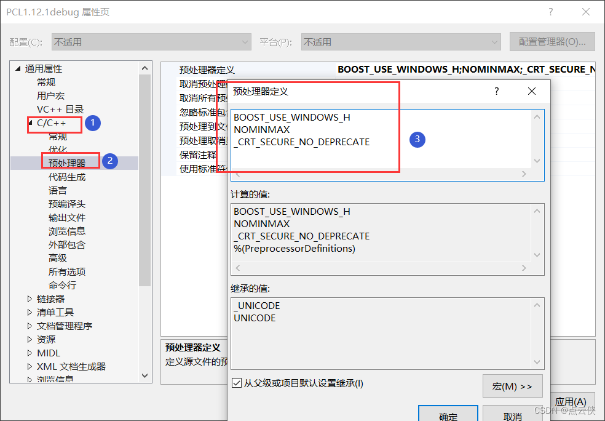Click _CRT_SECURE_NO_DEPRECATE line in the edit box
The height and width of the screenshot is (421, 605).
[302, 142]
